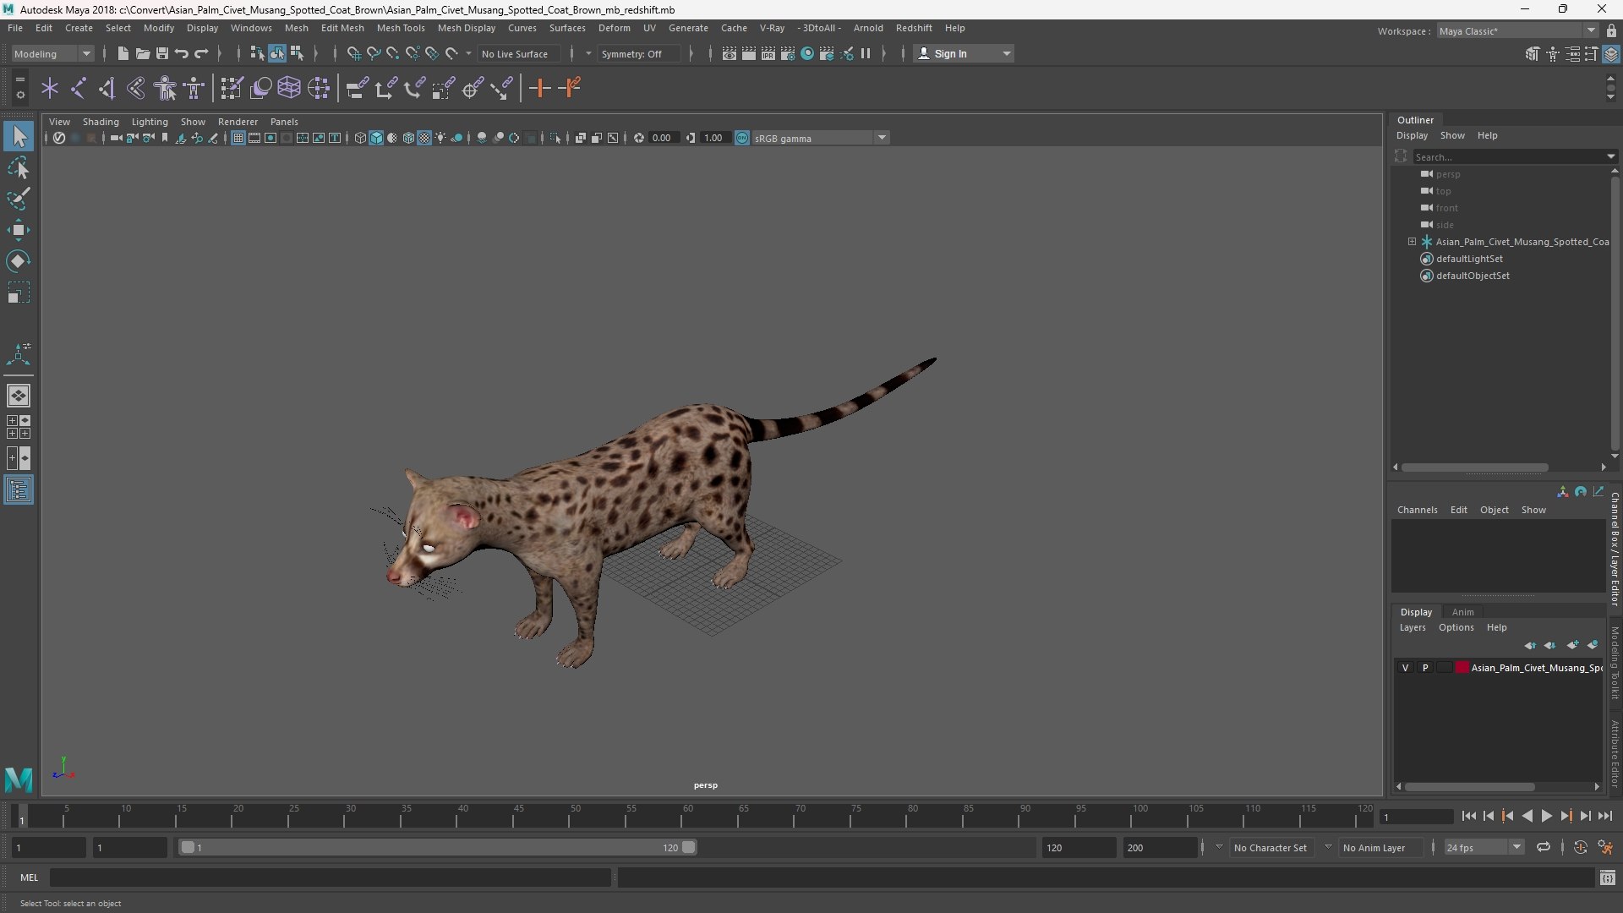The height and width of the screenshot is (913, 1623).
Task: Activate the Paint Selection tool
Action: 19,199
